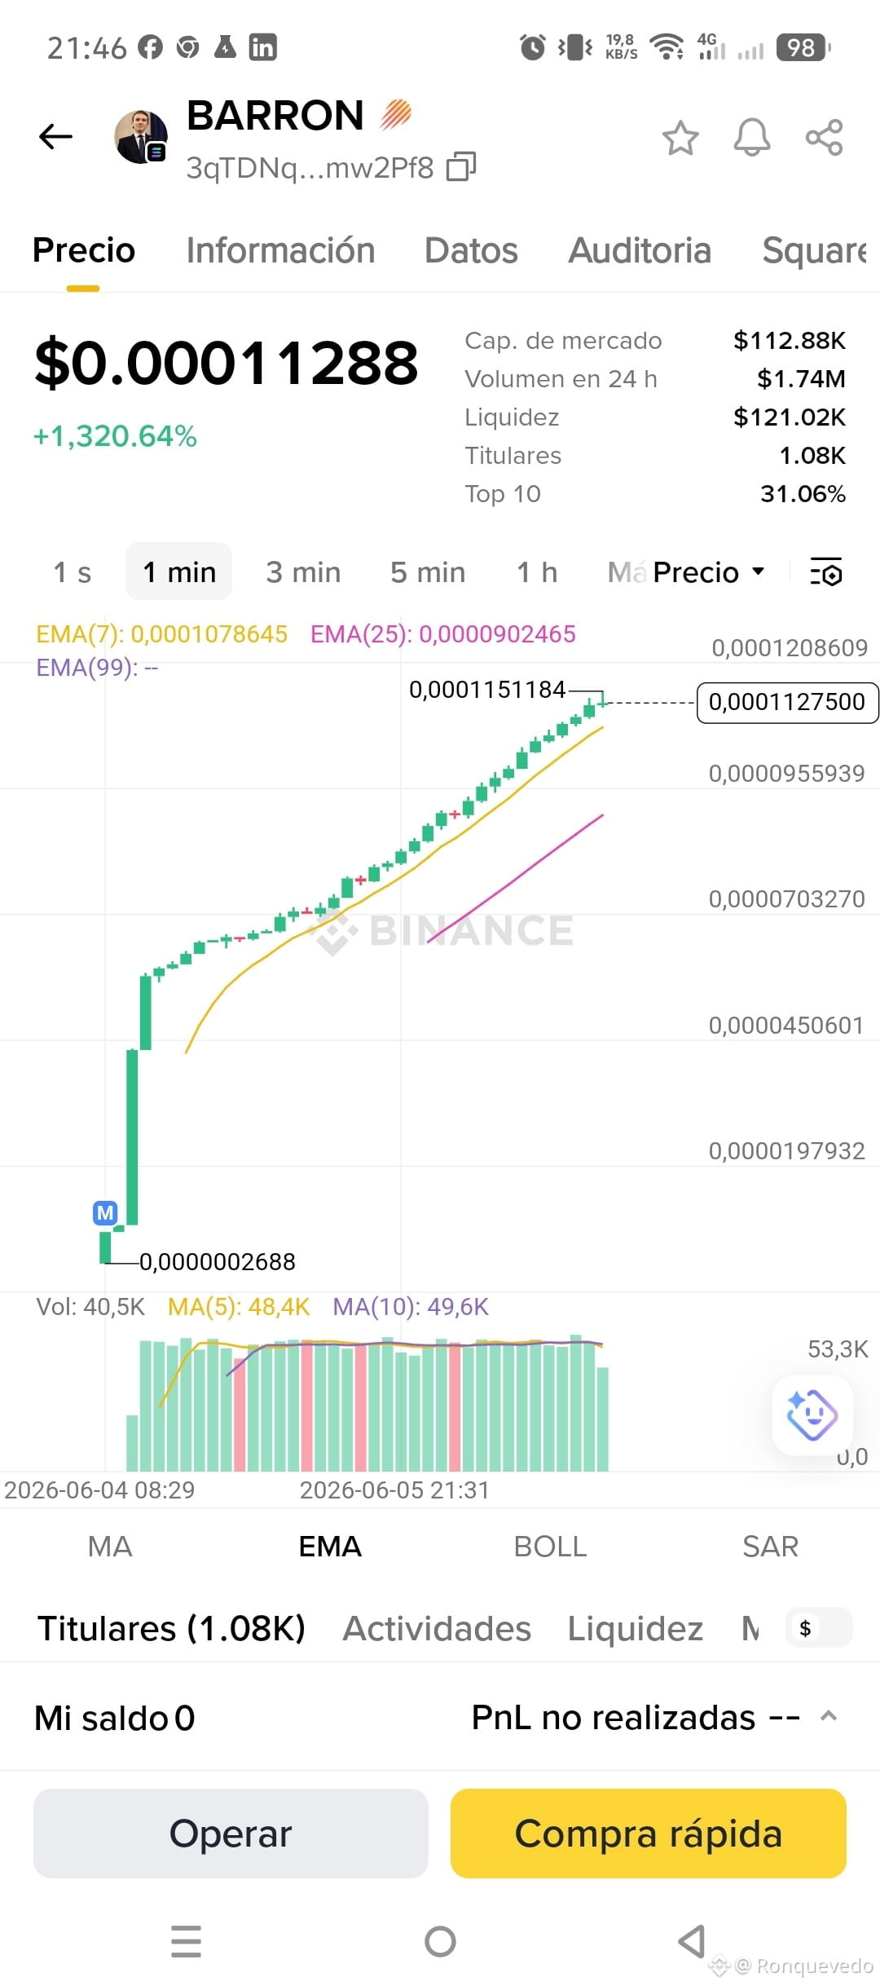
Task: Select the 1 min chart interval
Action: click(x=179, y=572)
